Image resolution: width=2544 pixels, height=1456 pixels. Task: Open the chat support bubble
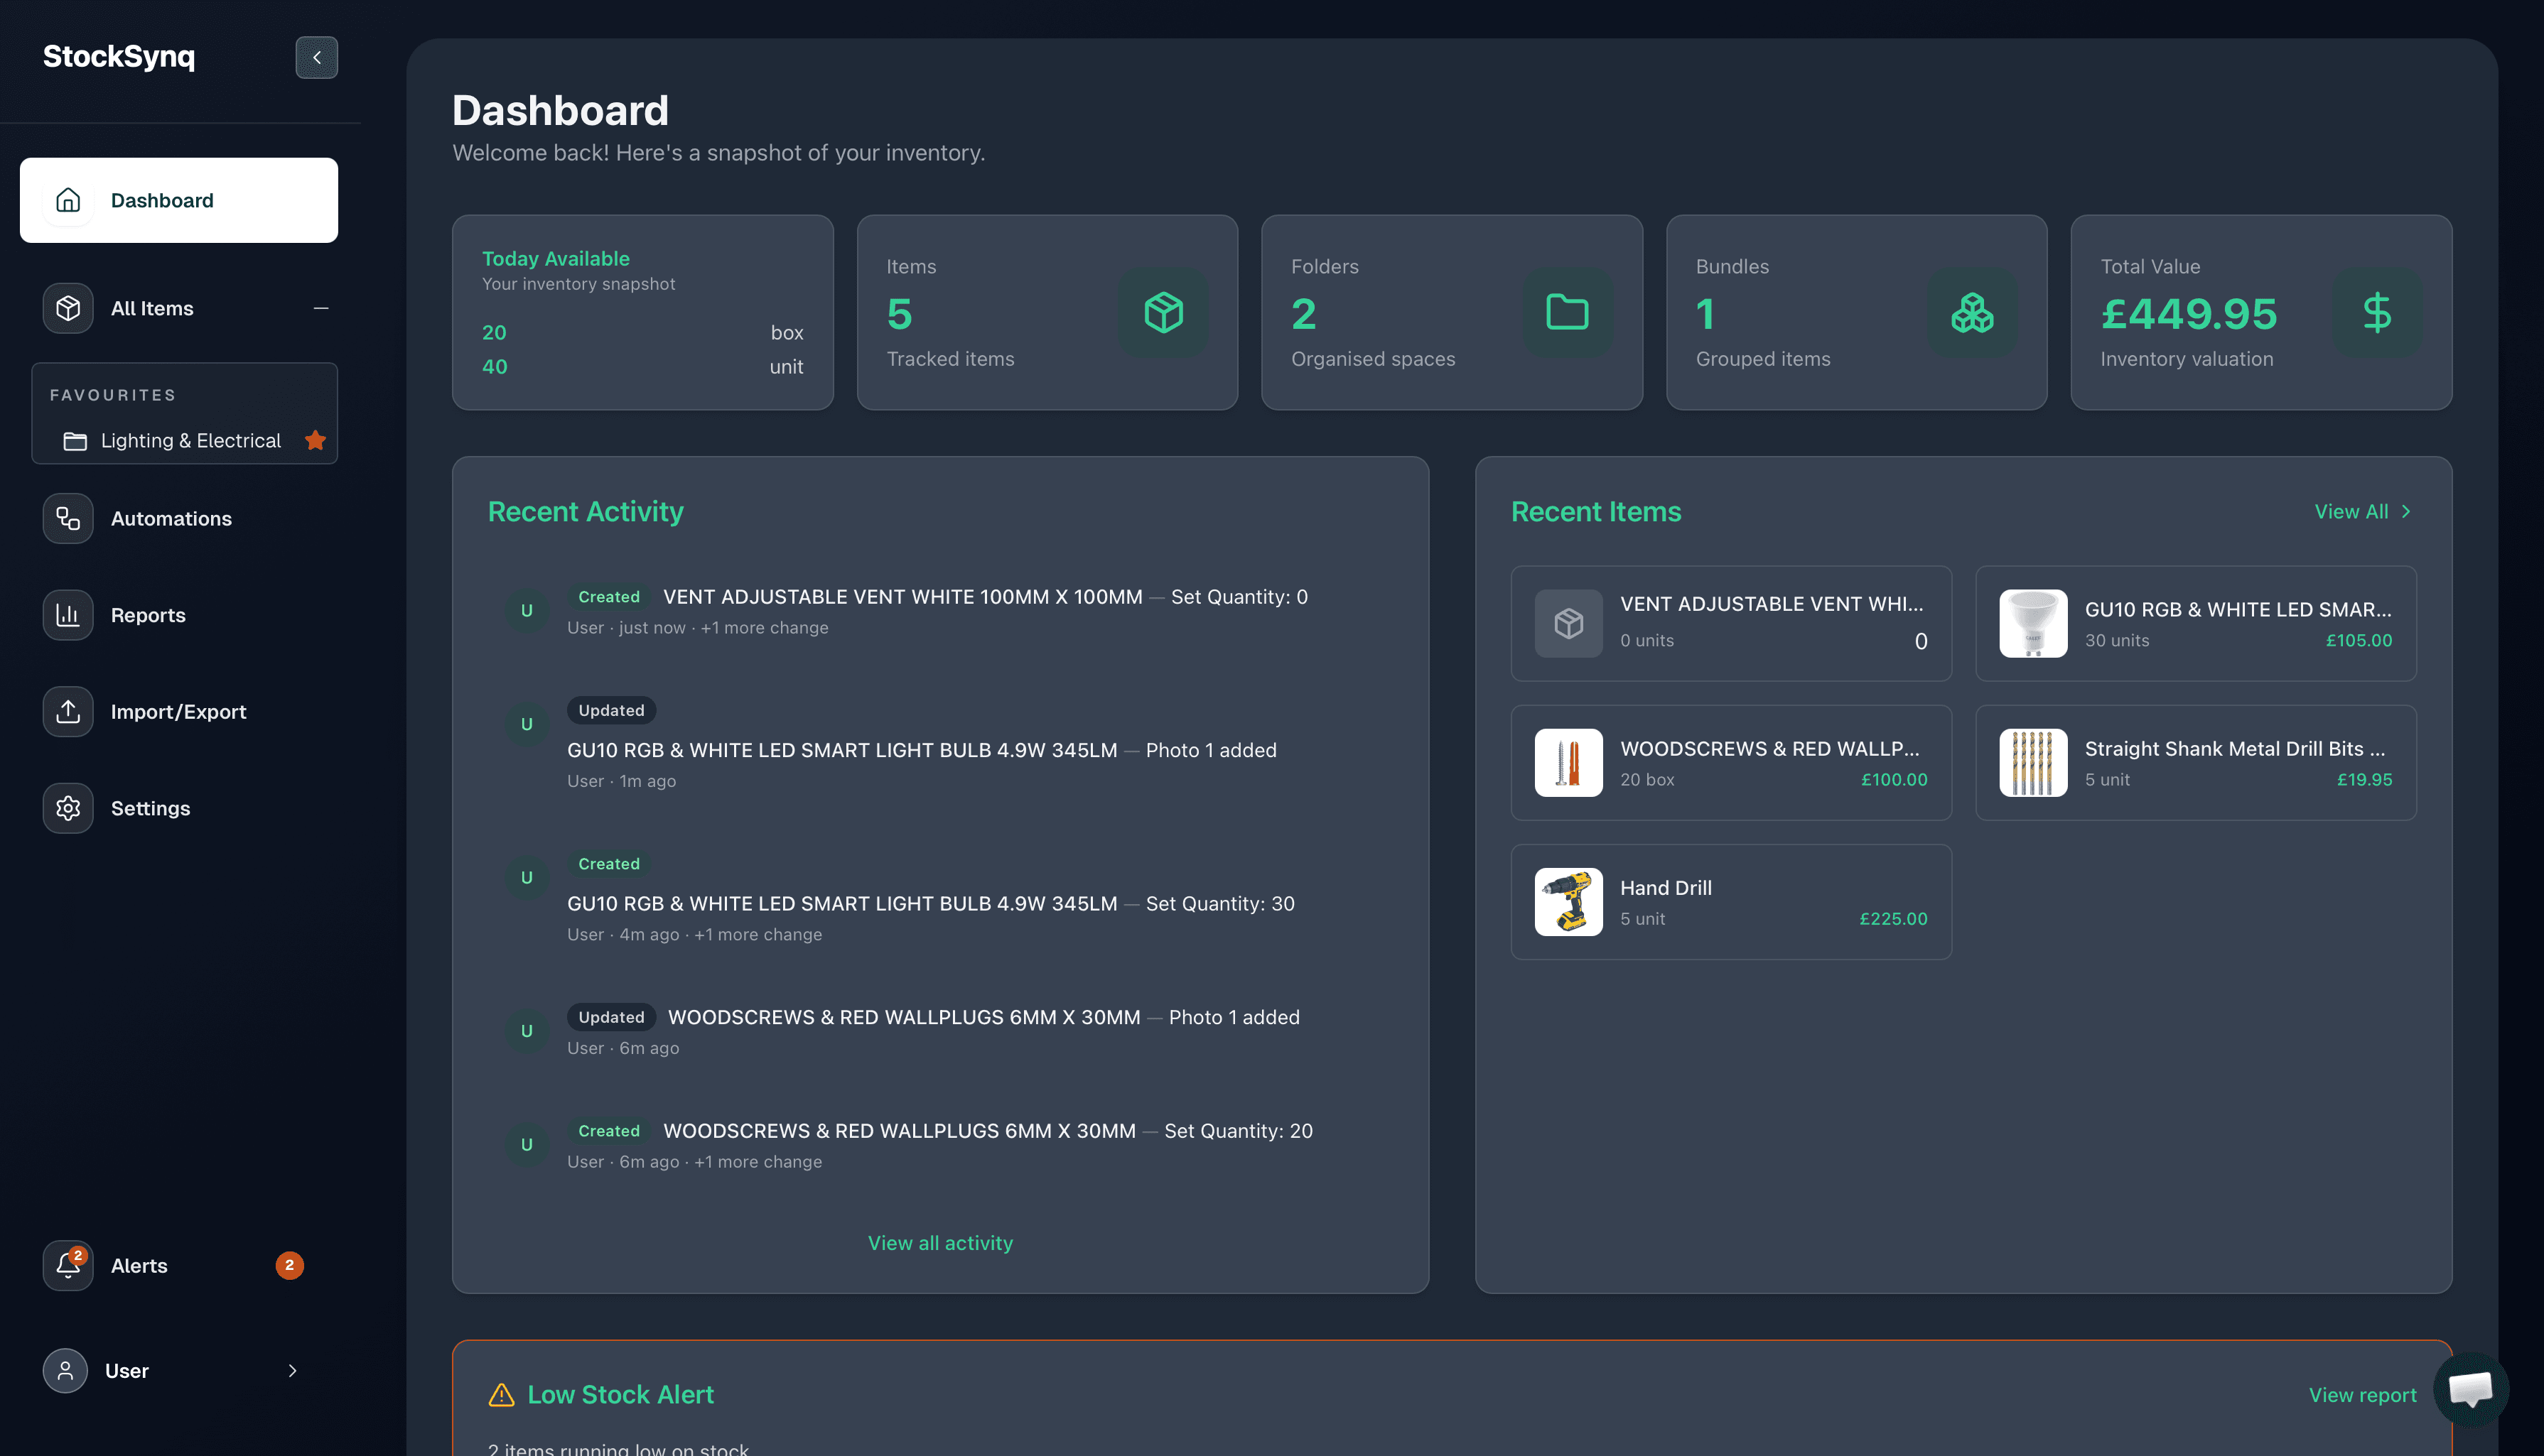click(x=2470, y=1388)
